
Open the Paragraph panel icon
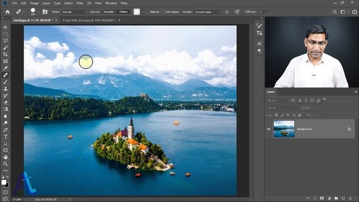point(259,50)
